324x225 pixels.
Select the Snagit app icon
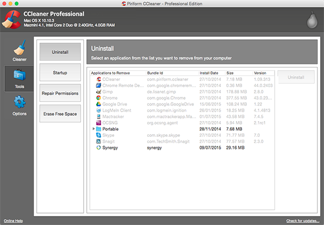coord(99,141)
